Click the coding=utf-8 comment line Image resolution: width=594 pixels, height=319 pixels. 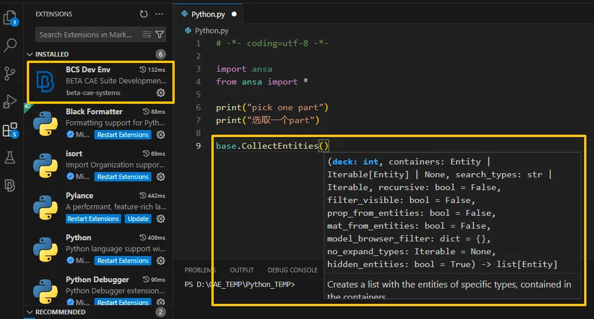(x=272, y=43)
